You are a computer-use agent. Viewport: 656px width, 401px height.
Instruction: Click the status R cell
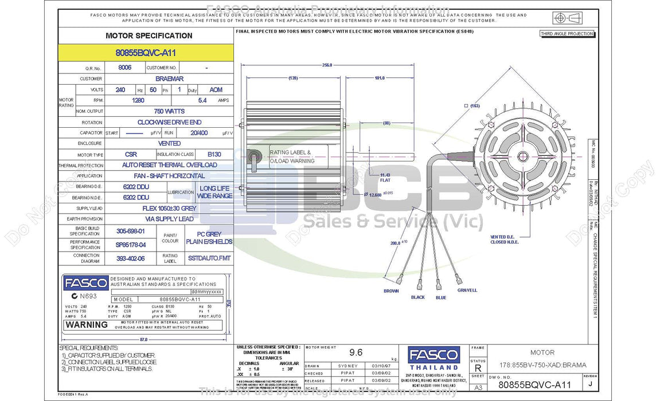pyautogui.click(x=477, y=367)
